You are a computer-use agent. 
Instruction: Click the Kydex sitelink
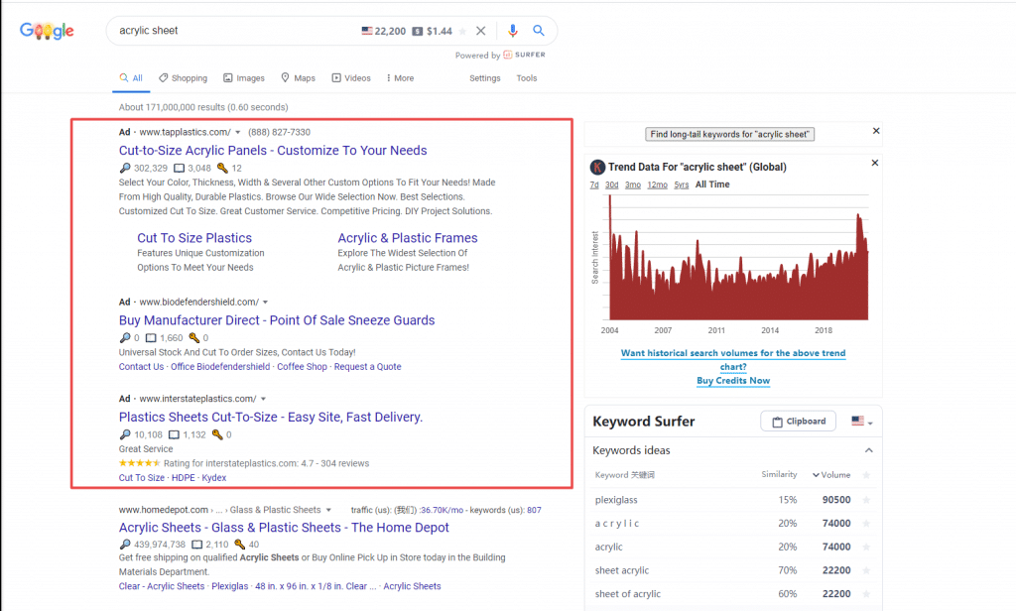click(214, 478)
